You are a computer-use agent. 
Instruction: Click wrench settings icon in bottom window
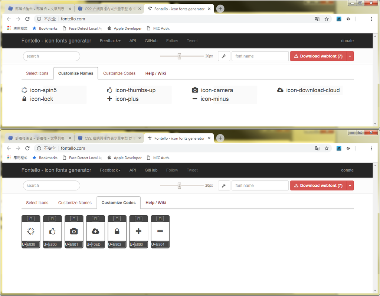224,186
